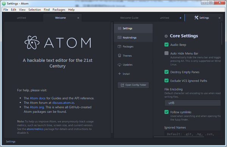227x147 pixels.
Task: Disable the Audio Beep checkbox
Action: point(166,44)
